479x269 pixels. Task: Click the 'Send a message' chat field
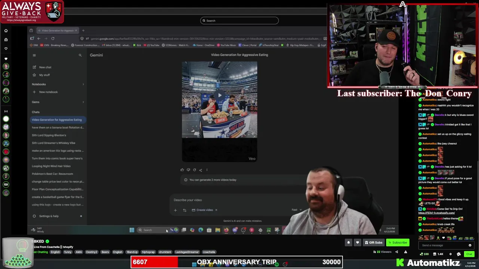point(445,245)
